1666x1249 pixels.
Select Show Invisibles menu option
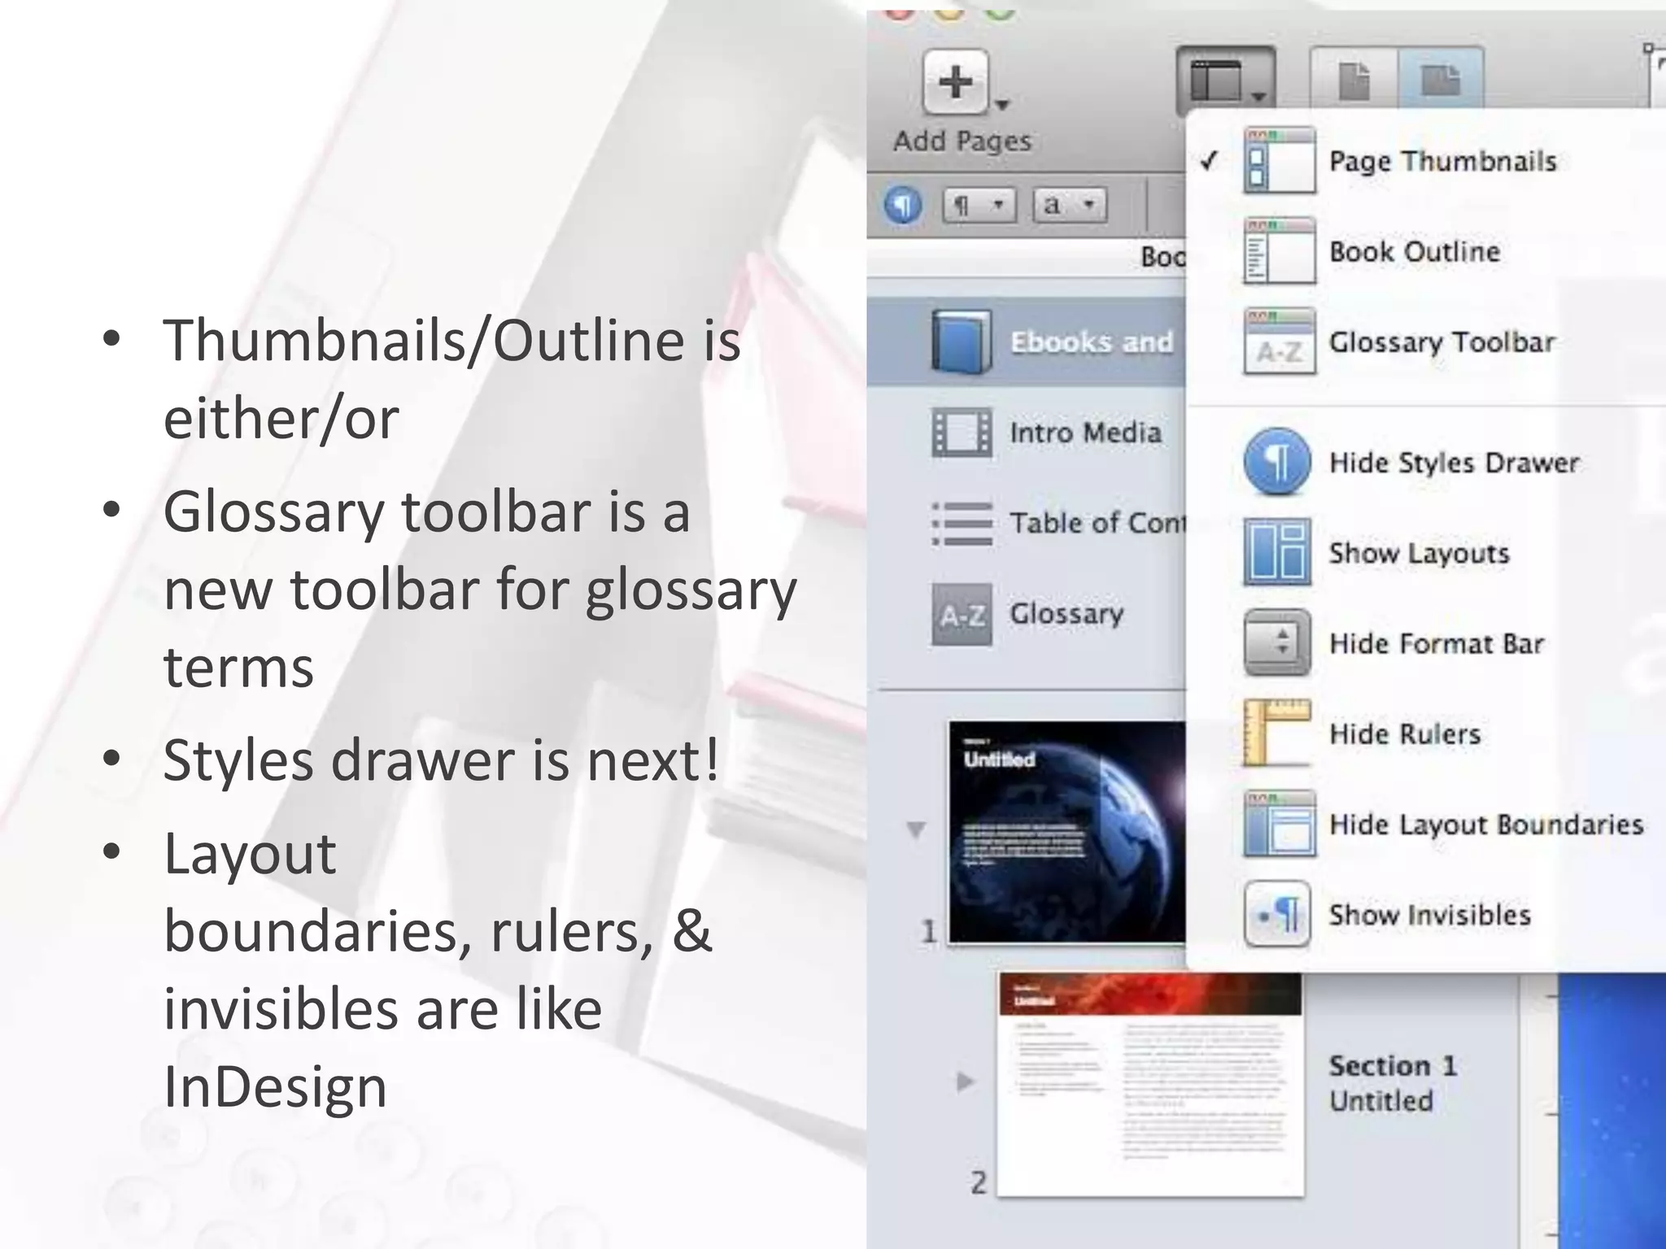pos(1426,915)
